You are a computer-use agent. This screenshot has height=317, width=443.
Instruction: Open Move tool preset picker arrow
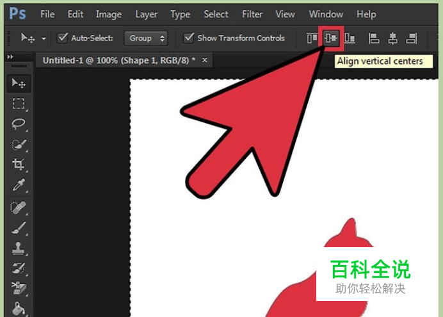tap(44, 38)
